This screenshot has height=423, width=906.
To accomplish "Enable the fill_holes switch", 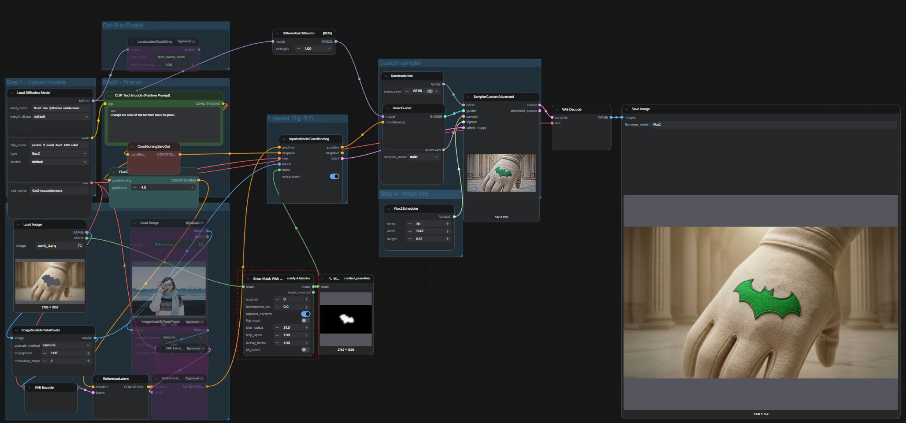I will coord(306,350).
